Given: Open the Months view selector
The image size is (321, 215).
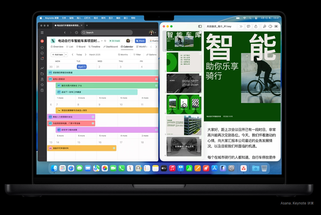Looking at the screenshot, I should click(x=123, y=55).
